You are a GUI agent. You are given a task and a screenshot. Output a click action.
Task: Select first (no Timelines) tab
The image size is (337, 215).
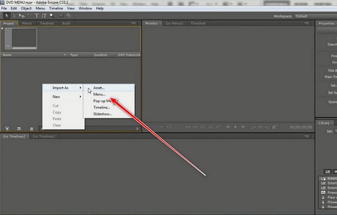tap(14, 137)
